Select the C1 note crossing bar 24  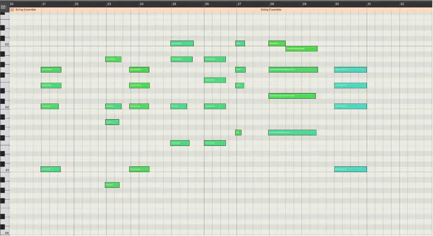(x=139, y=169)
